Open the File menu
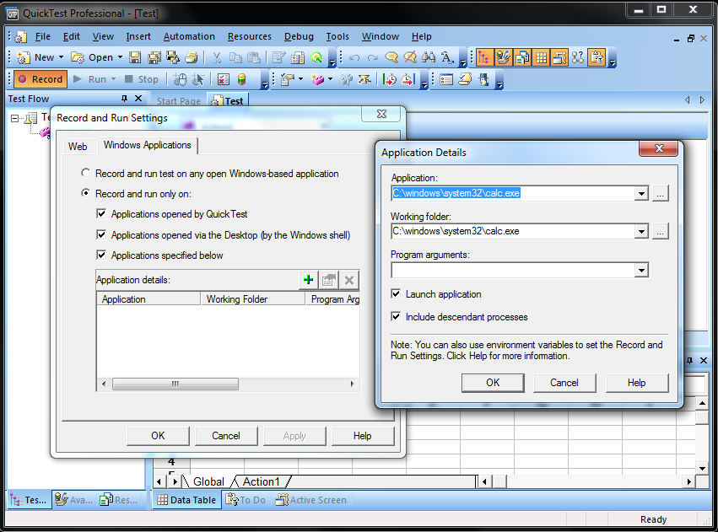 click(x=42, y=36)
